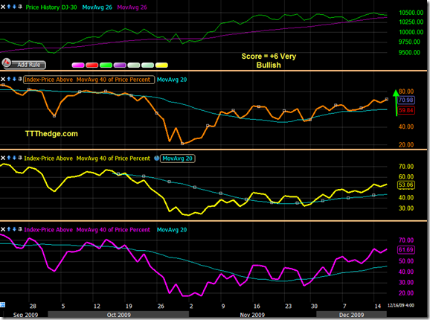Close the magenta Index-Price Above pane
This screenshot has width=430, height=320.
pyautogui.click(x=3, y=229)
